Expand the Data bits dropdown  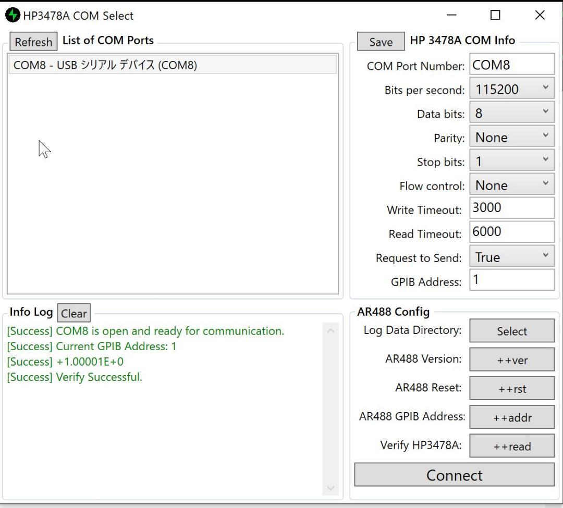click(511, 113)
